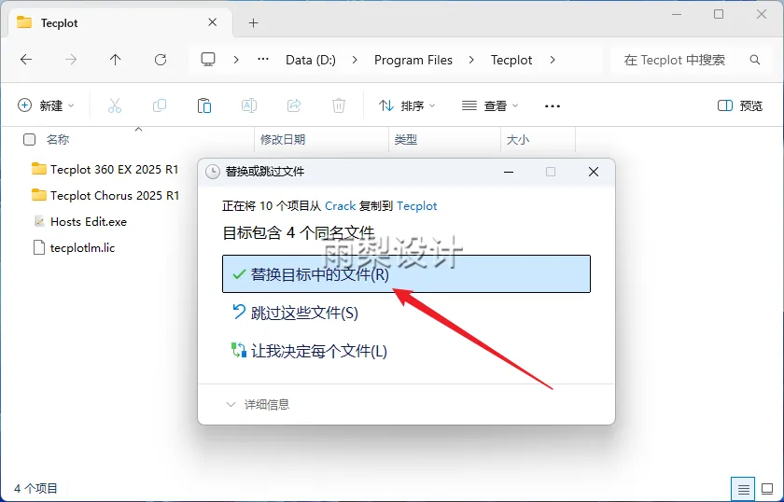Click the Crack source link
Screen dimensions: 784x502
point(340,206)
